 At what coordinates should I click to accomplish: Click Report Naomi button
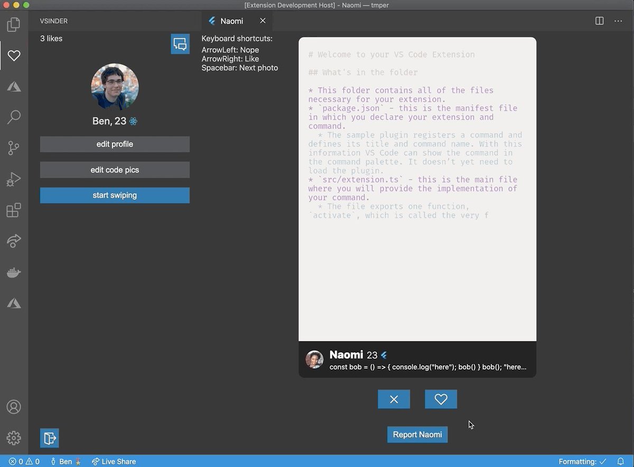point(417,435)
